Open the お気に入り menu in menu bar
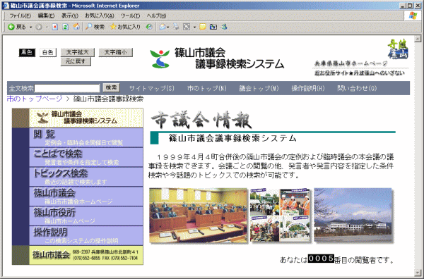The width and height of the screenshot is (424, 279). click(x=99, y=16)
